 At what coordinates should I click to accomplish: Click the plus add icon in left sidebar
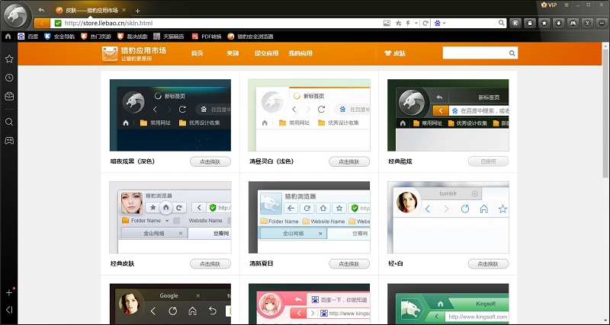pyautogui.click(x=9, y=292)
